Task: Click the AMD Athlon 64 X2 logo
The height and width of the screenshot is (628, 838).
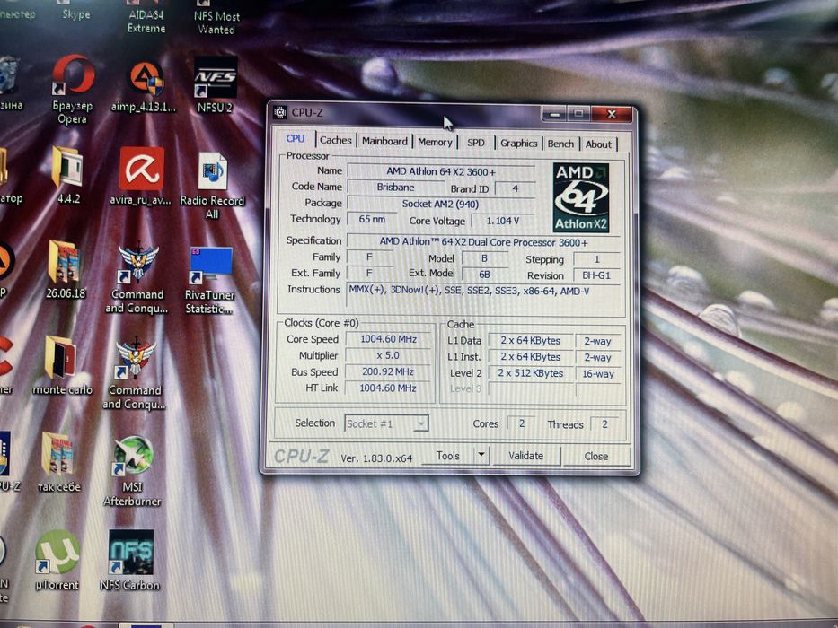Action: click(581, 197)
